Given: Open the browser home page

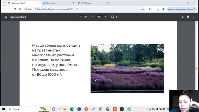Looking at the screenshot, I should point(20,9).
